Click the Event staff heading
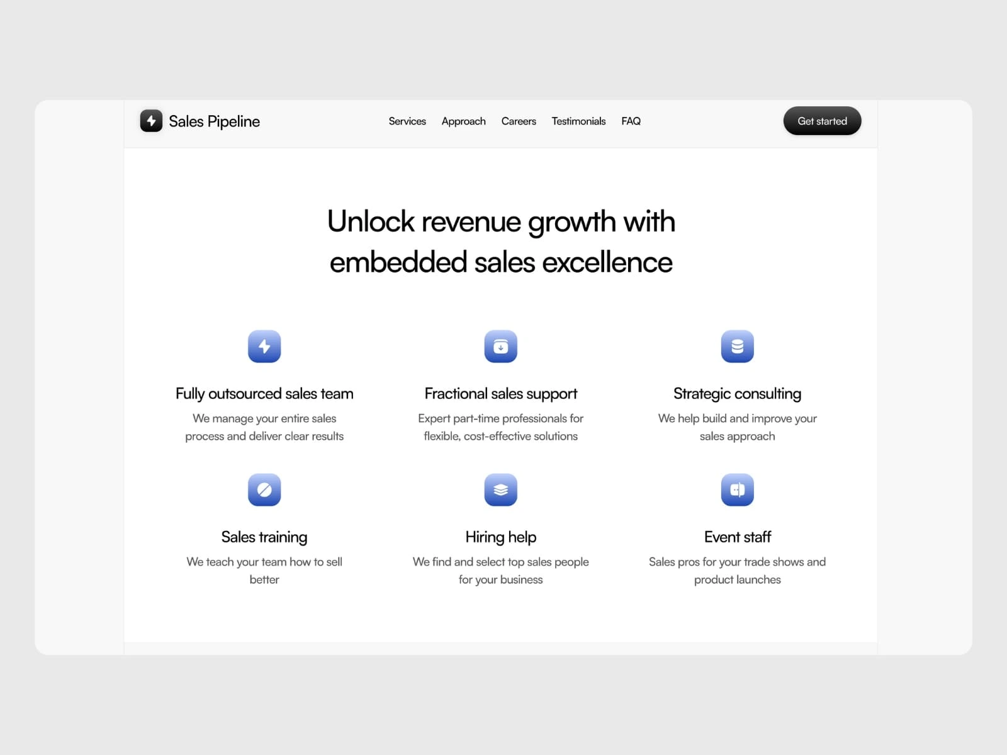The width and height of the screenshot is (1007, 755). [x=738, y=537]
